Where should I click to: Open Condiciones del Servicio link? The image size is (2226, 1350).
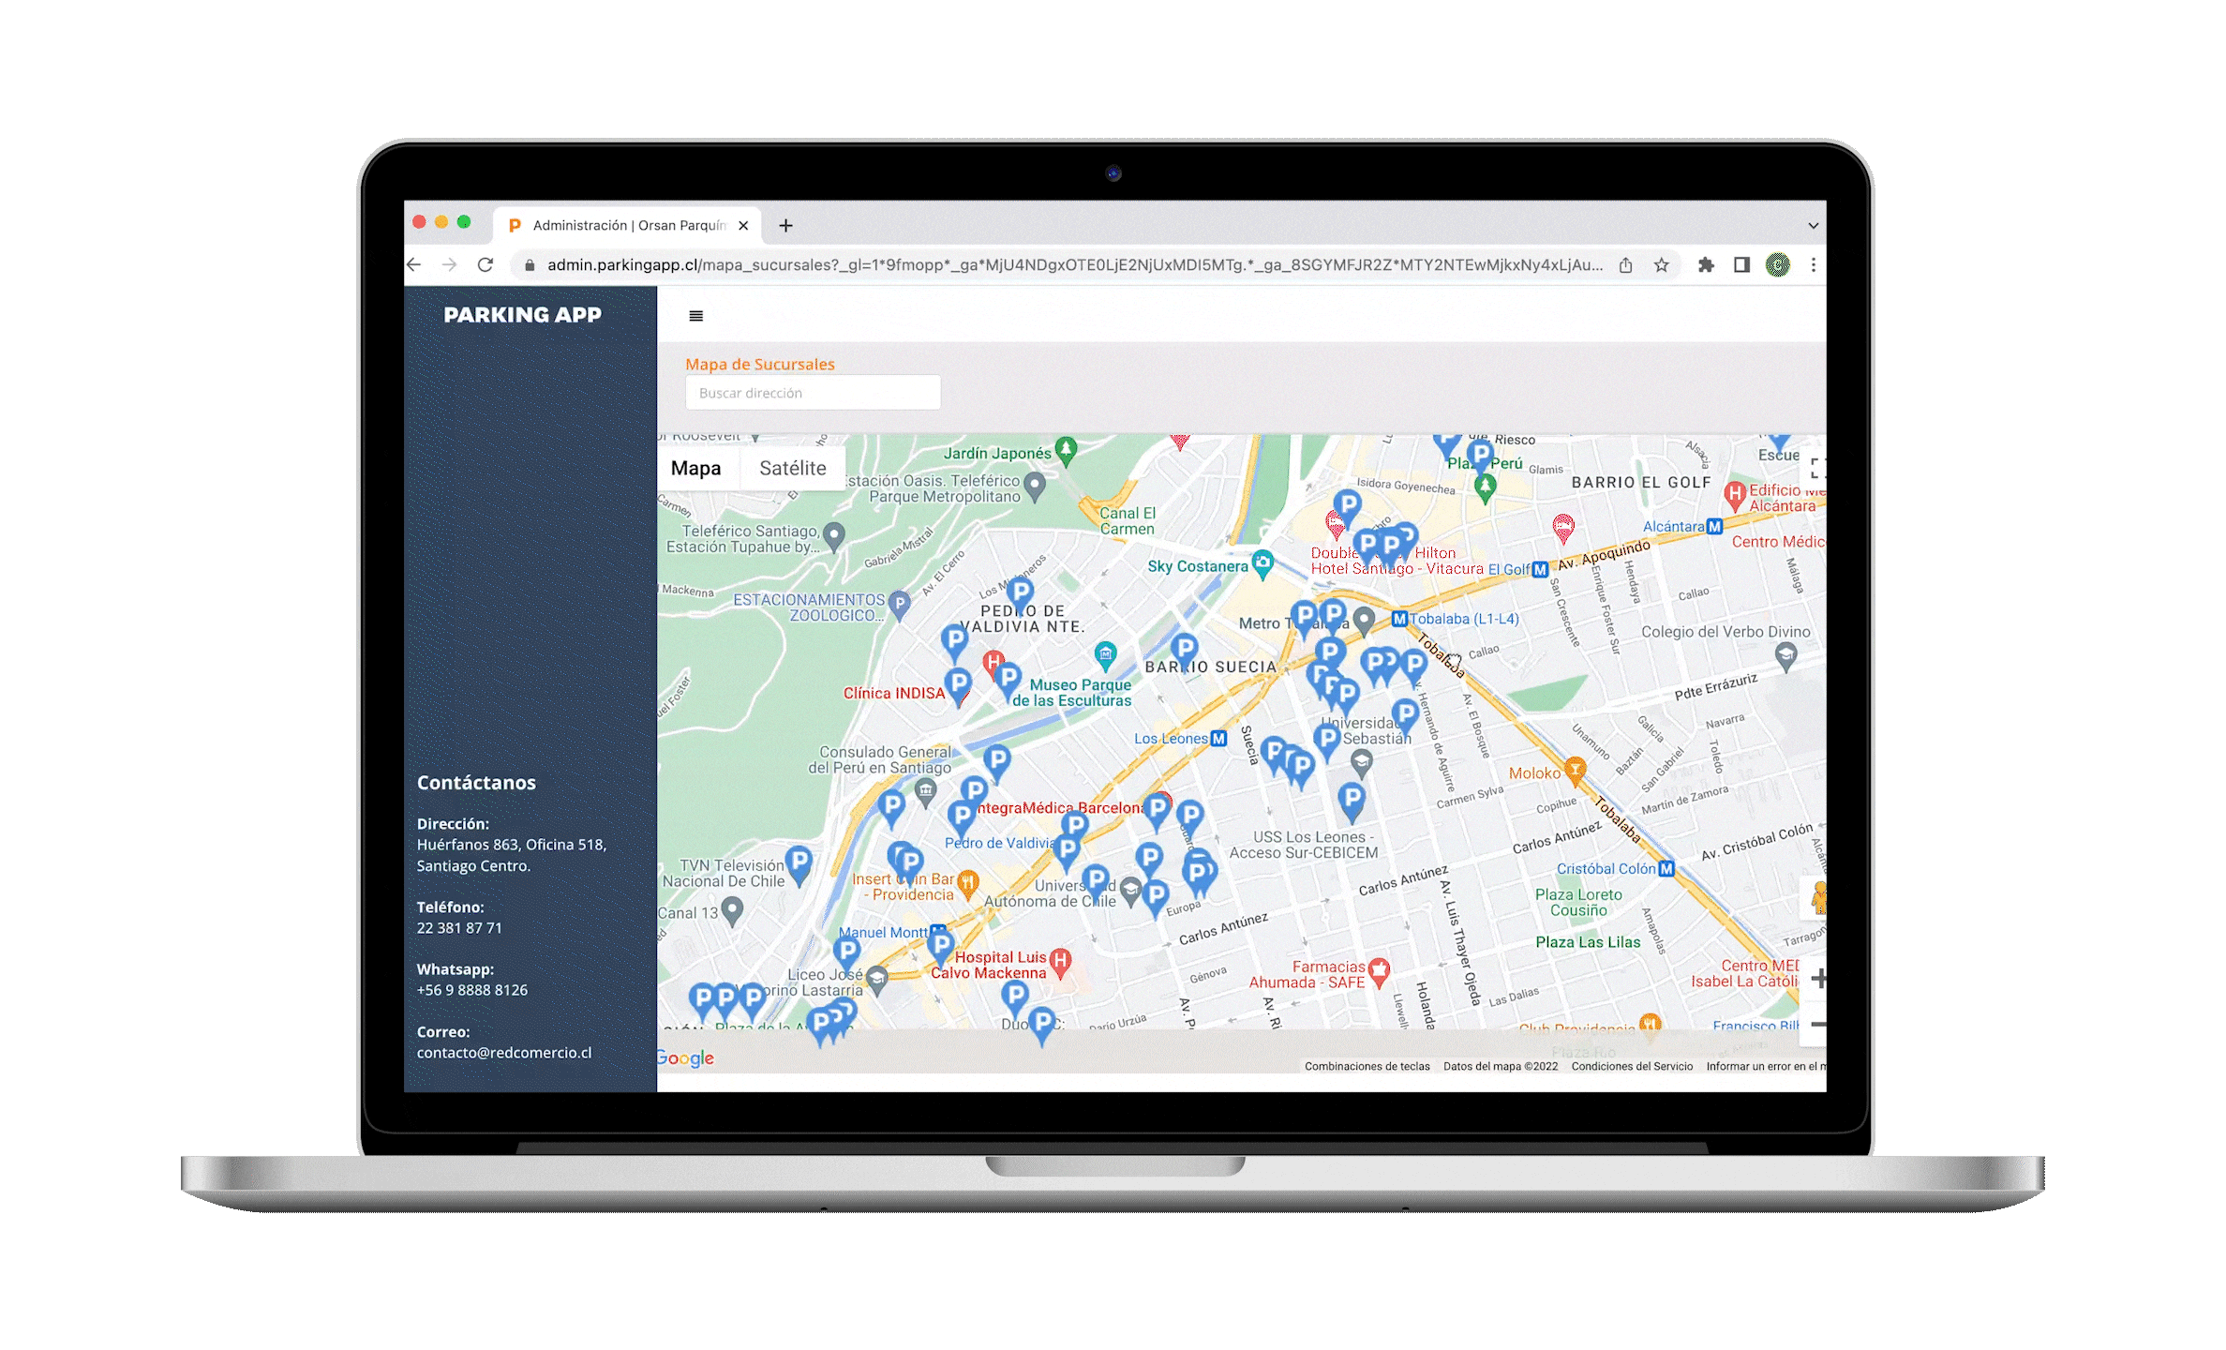point(1632,1067)
